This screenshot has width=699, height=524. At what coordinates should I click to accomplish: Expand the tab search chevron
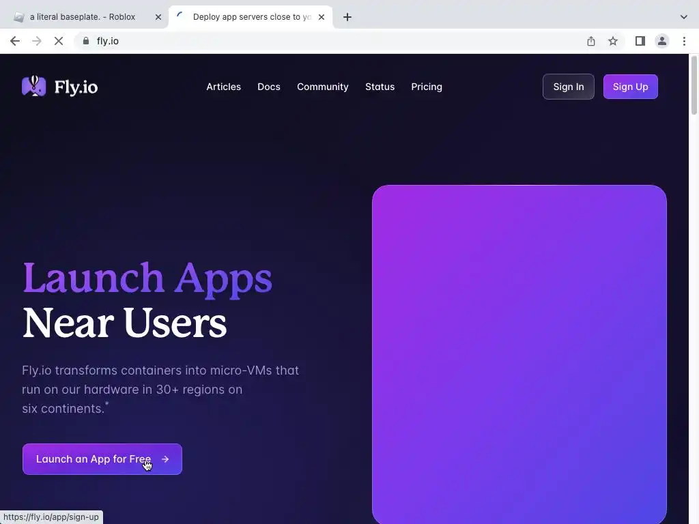684,17
